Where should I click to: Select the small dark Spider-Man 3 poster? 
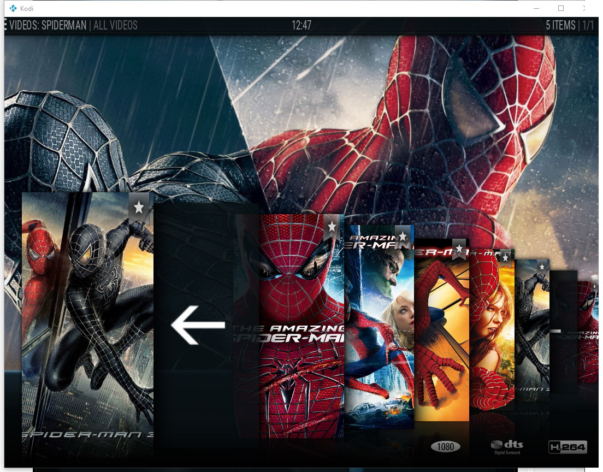click(532, 331)
